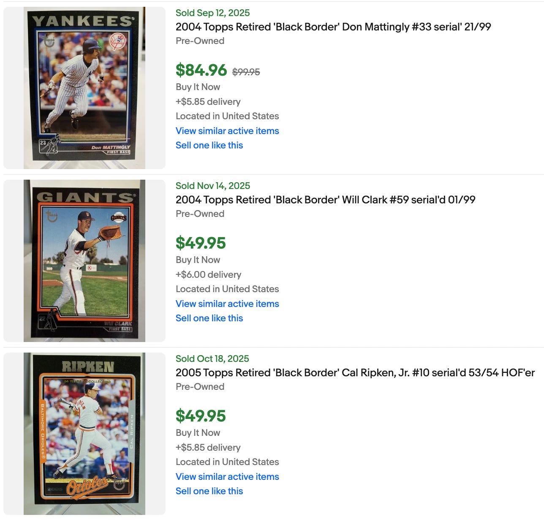This screenshot has height=520, width=544.
Task: Open the Cal Ripken, Jr. #10 listing title
Action: pos(355,372)
